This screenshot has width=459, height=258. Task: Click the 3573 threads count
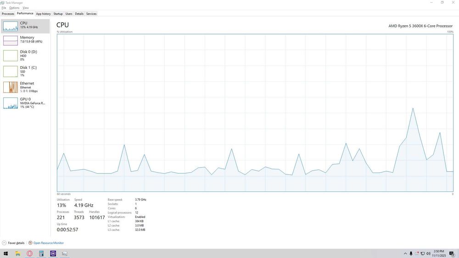pos(79,218)
